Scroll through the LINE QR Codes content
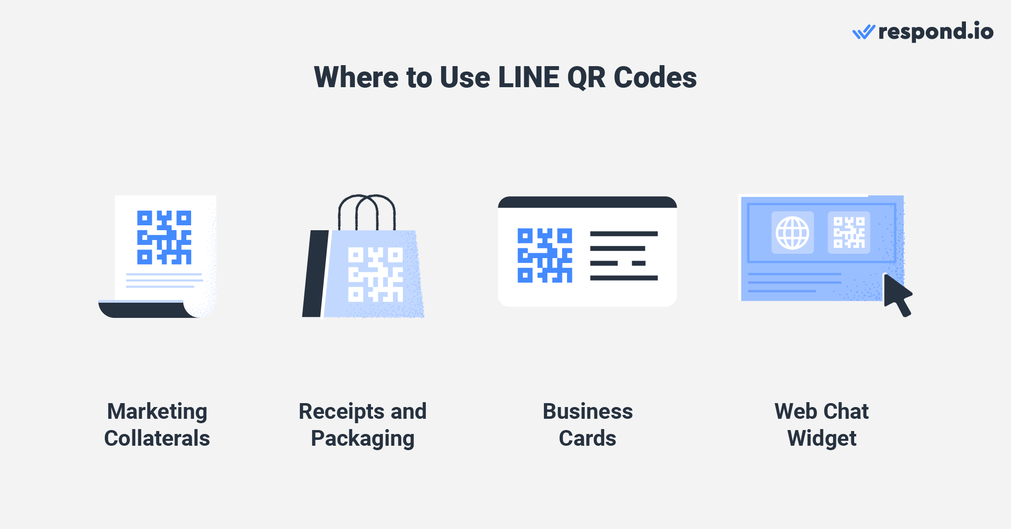This screenshot has width=1011, height=529. click(x=506, y=264)
